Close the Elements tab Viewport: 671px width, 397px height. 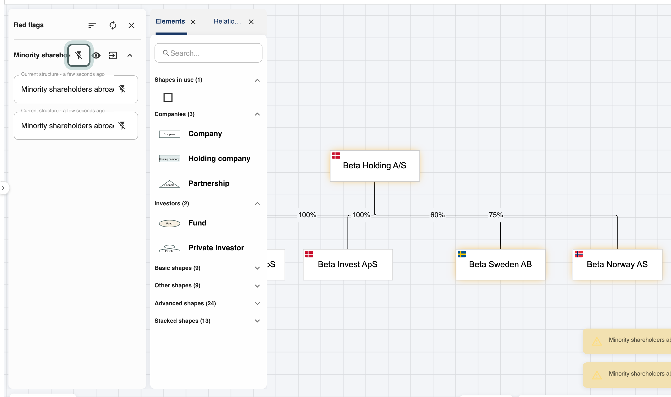tap(193, 22)
